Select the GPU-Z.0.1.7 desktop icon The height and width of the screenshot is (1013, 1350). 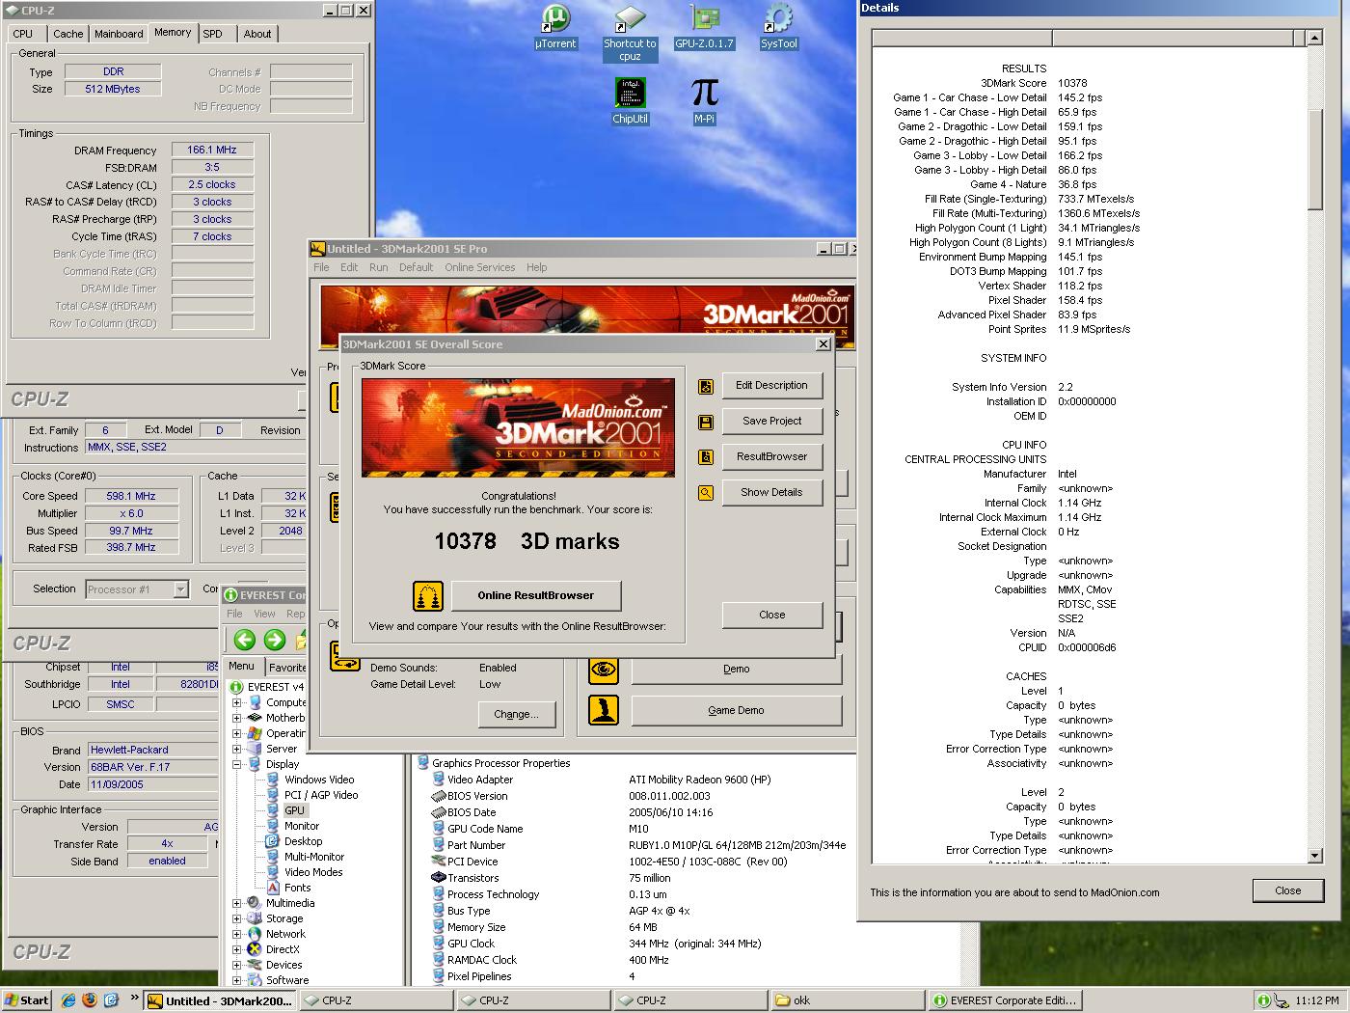704,26
